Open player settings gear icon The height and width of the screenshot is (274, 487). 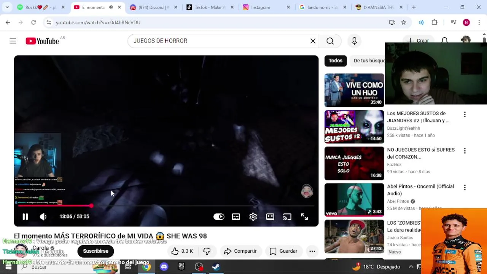[x=253, y=217]
